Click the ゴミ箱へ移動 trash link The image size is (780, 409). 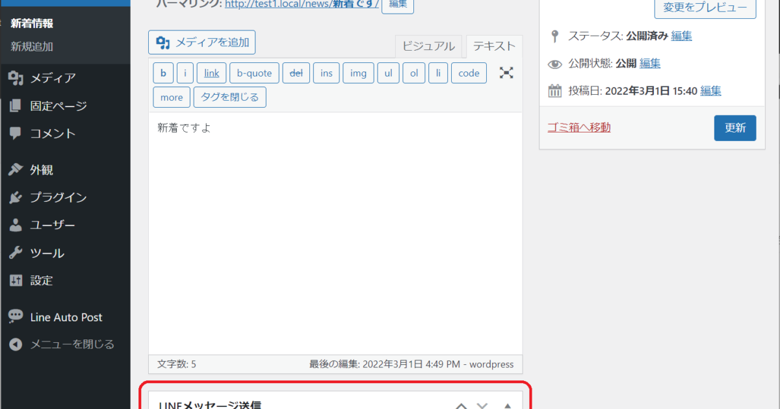(578, 127)
